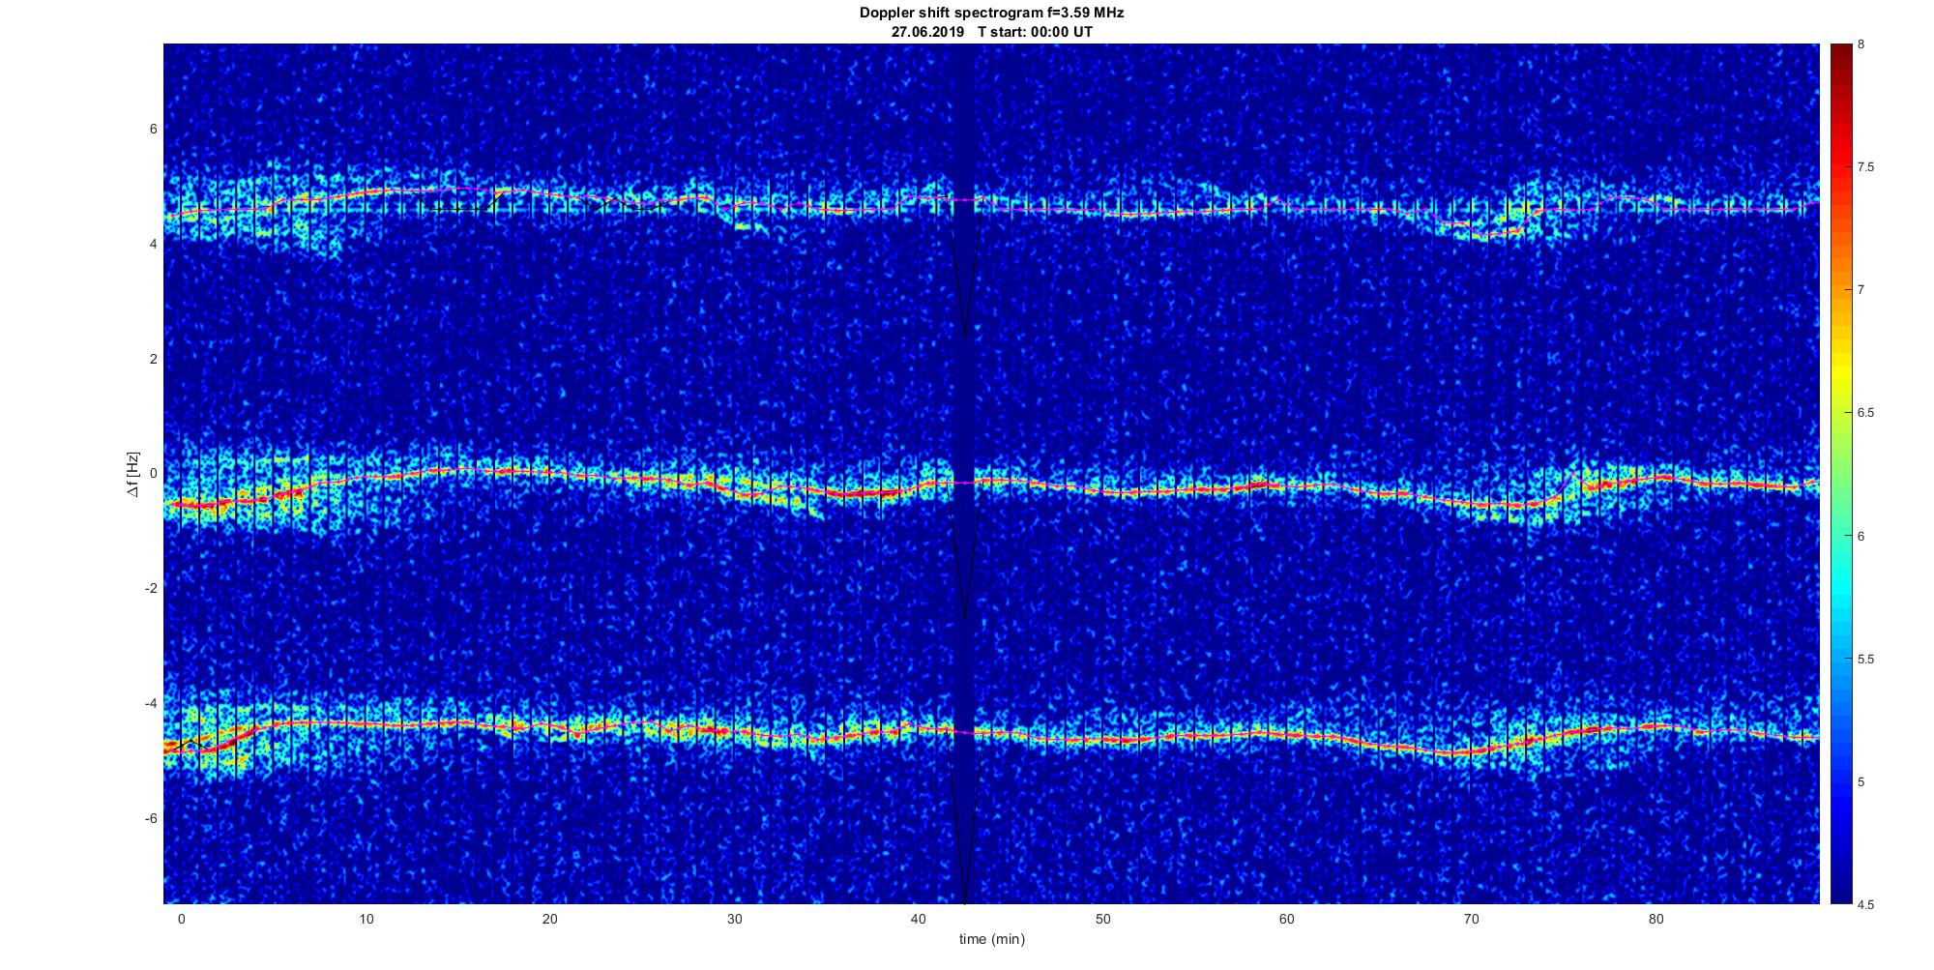Click the x-axis tick label '80'
This screenshot has width=1934, height=970.
pos(1656,918)
